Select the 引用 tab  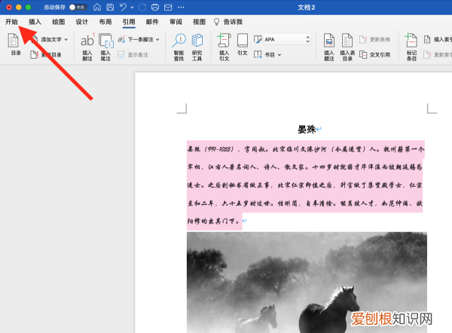click(129, 22)
